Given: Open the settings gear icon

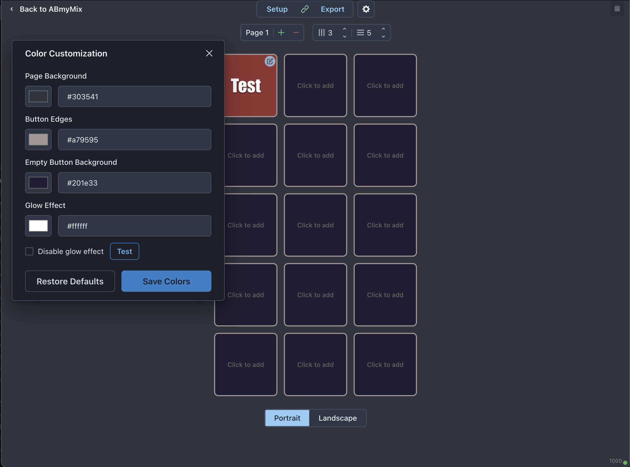Looking at the screenshot, I should coord(366,9).
